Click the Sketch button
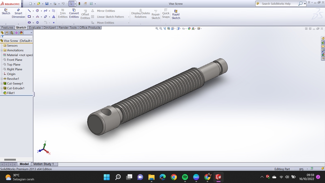This screenshot has width=325, height=183. 6,12
